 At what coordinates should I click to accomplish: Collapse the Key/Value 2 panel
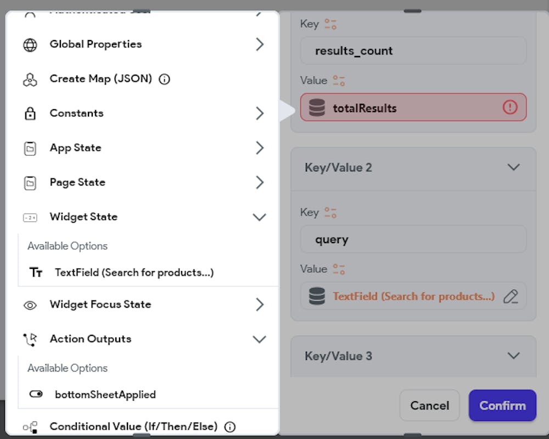pos(513,167)
